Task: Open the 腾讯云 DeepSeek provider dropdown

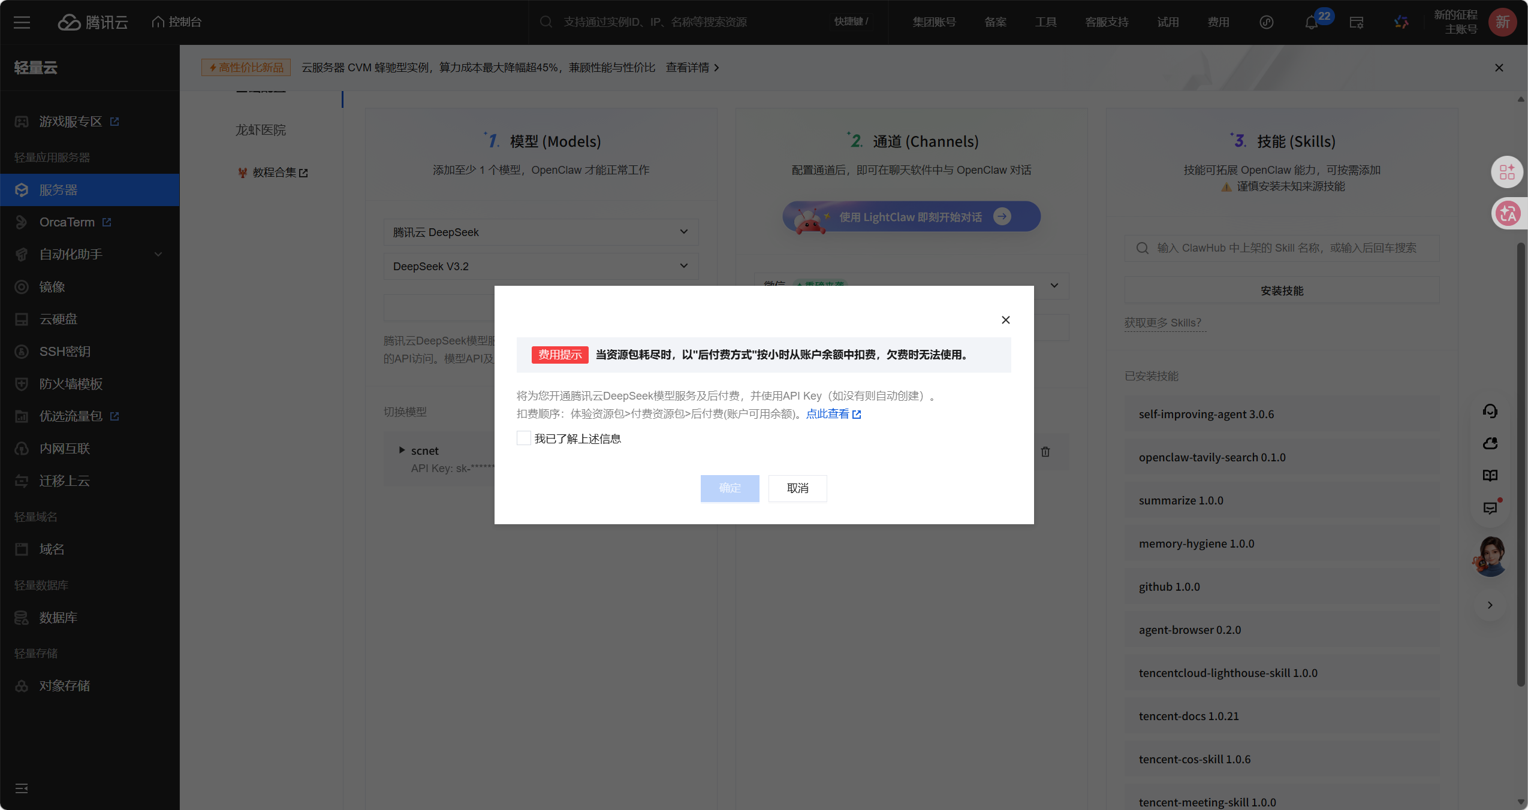Action: 541,232
